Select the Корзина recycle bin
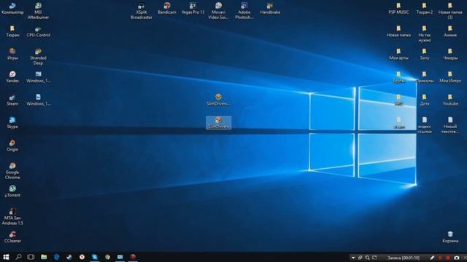This screenshot has width=467, height=262. pos(450,237)
